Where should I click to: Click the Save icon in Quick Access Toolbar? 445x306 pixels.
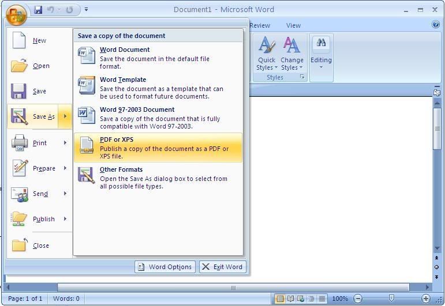[38, 10]
